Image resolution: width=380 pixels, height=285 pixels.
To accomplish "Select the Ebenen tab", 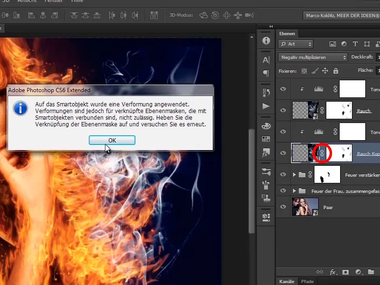I will click(287, 34).
